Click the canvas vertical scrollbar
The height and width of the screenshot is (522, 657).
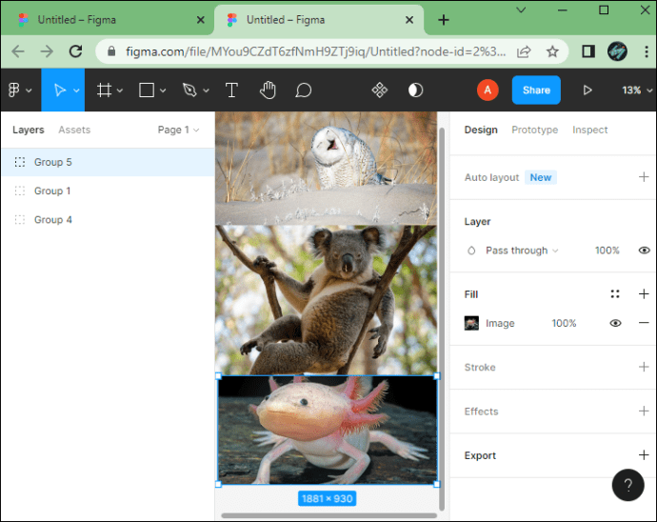point(441,319)
